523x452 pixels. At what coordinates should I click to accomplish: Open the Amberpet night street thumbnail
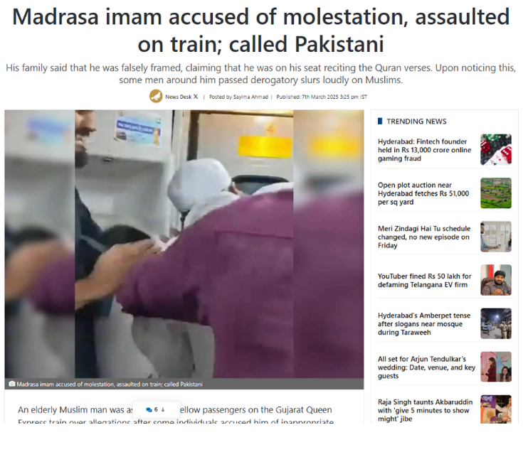coord(496,323)
